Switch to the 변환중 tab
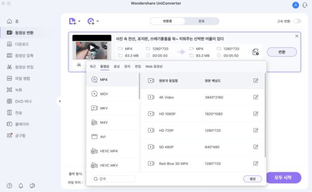The height and width of the screenshot is (192, 312). tap(168, 21)
